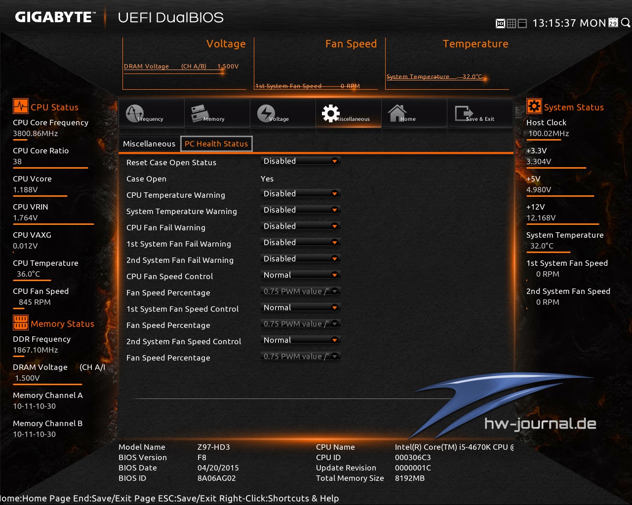Switch to the Miscellaneous tab
Viewport: 632px width, 505px height.
coord(149,144)
